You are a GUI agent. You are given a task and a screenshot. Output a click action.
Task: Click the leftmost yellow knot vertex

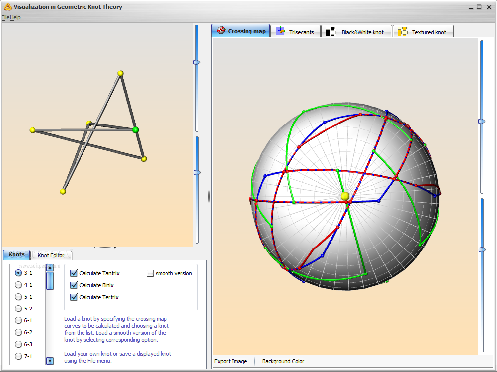pyautogui.click(x=32, y=130)
